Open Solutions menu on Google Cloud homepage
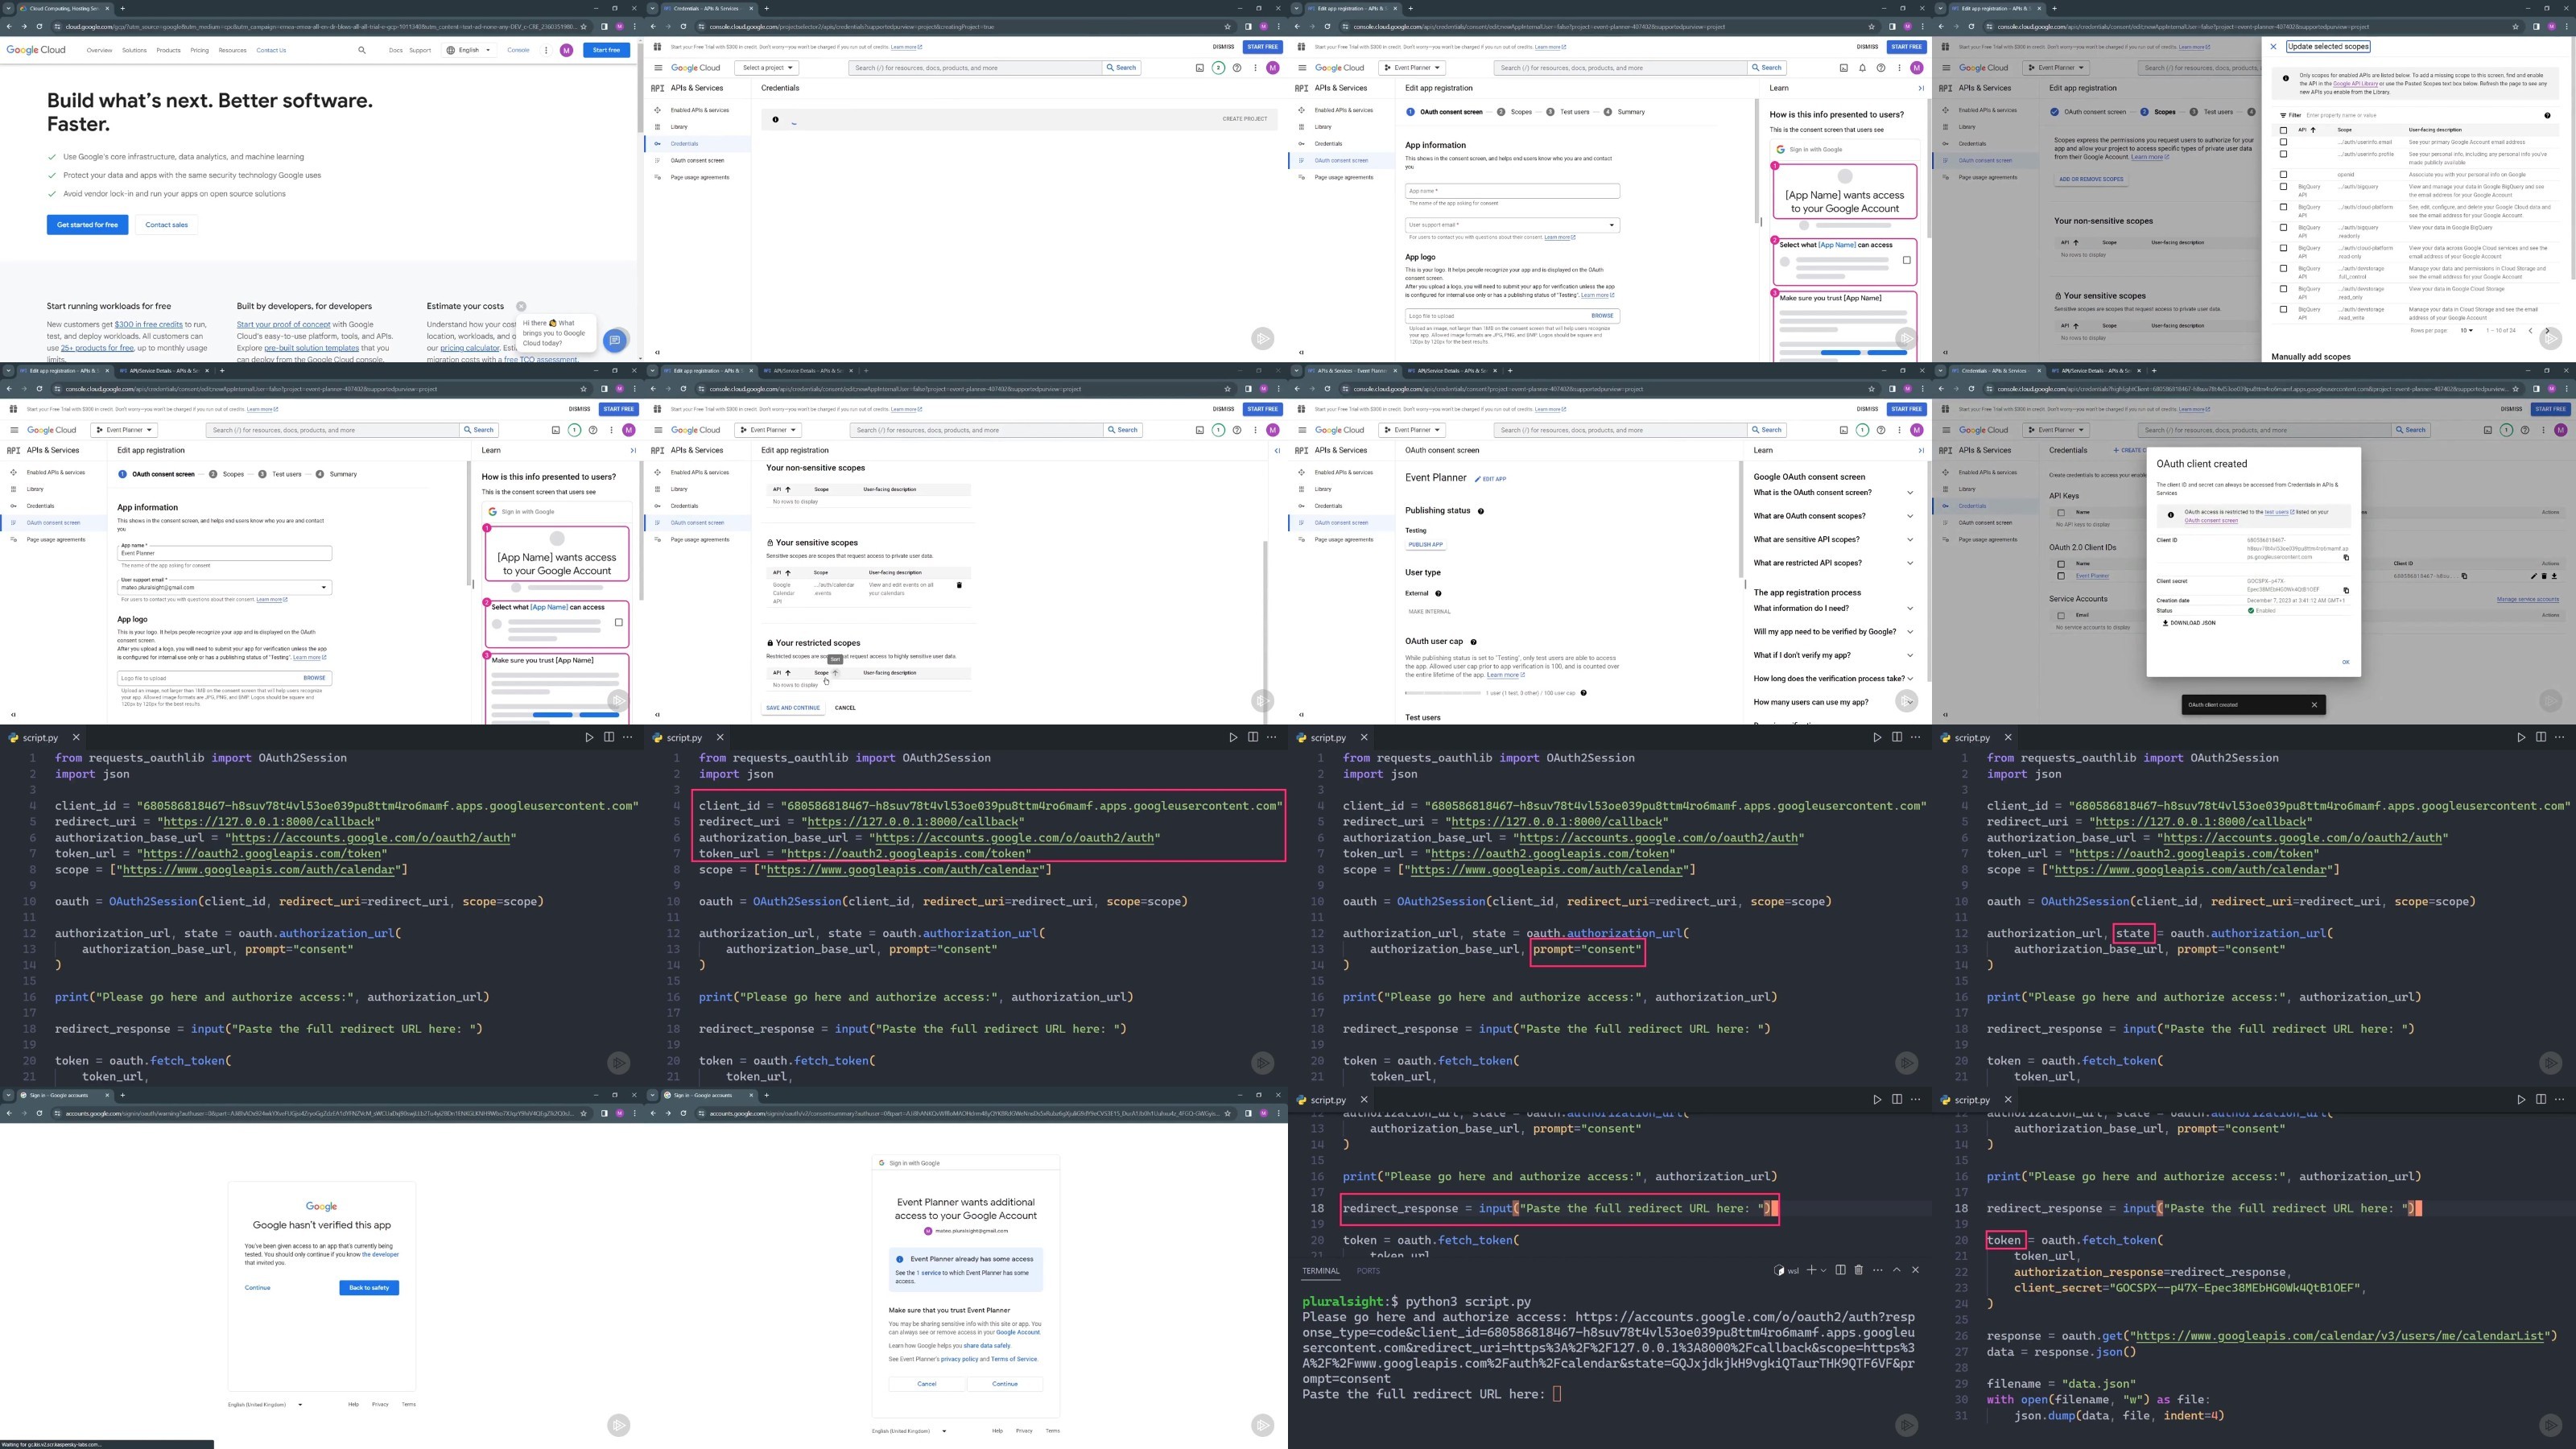Viewport: 2576px width, 1449px height. [x=134, y=50]
